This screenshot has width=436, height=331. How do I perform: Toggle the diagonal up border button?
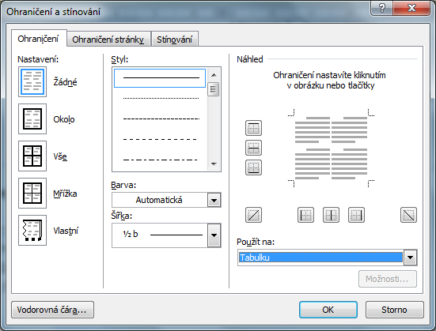(253, 215)
